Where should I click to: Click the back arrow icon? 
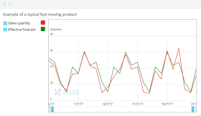[x=4, y=4]
